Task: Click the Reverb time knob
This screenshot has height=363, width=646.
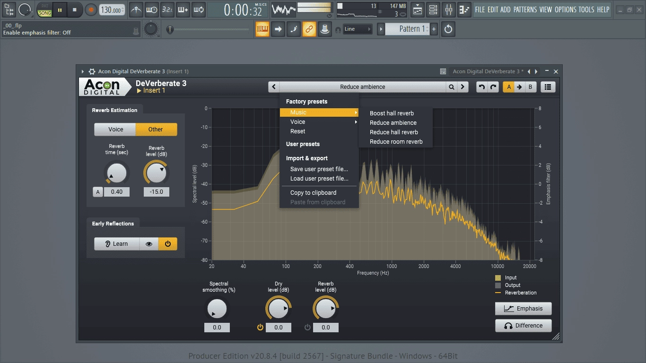Action: [x=116, y=173]
